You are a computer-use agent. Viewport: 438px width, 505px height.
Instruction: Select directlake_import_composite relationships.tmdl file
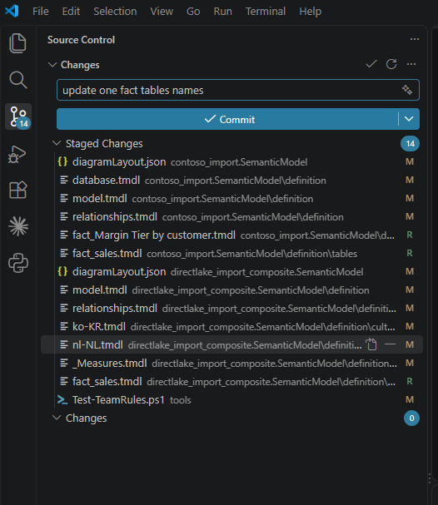(x=231, y=308)
